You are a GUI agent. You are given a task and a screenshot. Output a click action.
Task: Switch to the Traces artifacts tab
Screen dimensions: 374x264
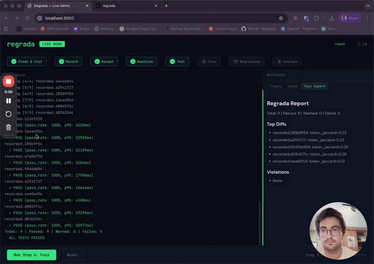[x=275, y=86]
